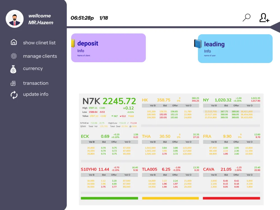The image size is (280, 210).
Task: Click the money bag currency icon
Action: [x=13, y=69]
